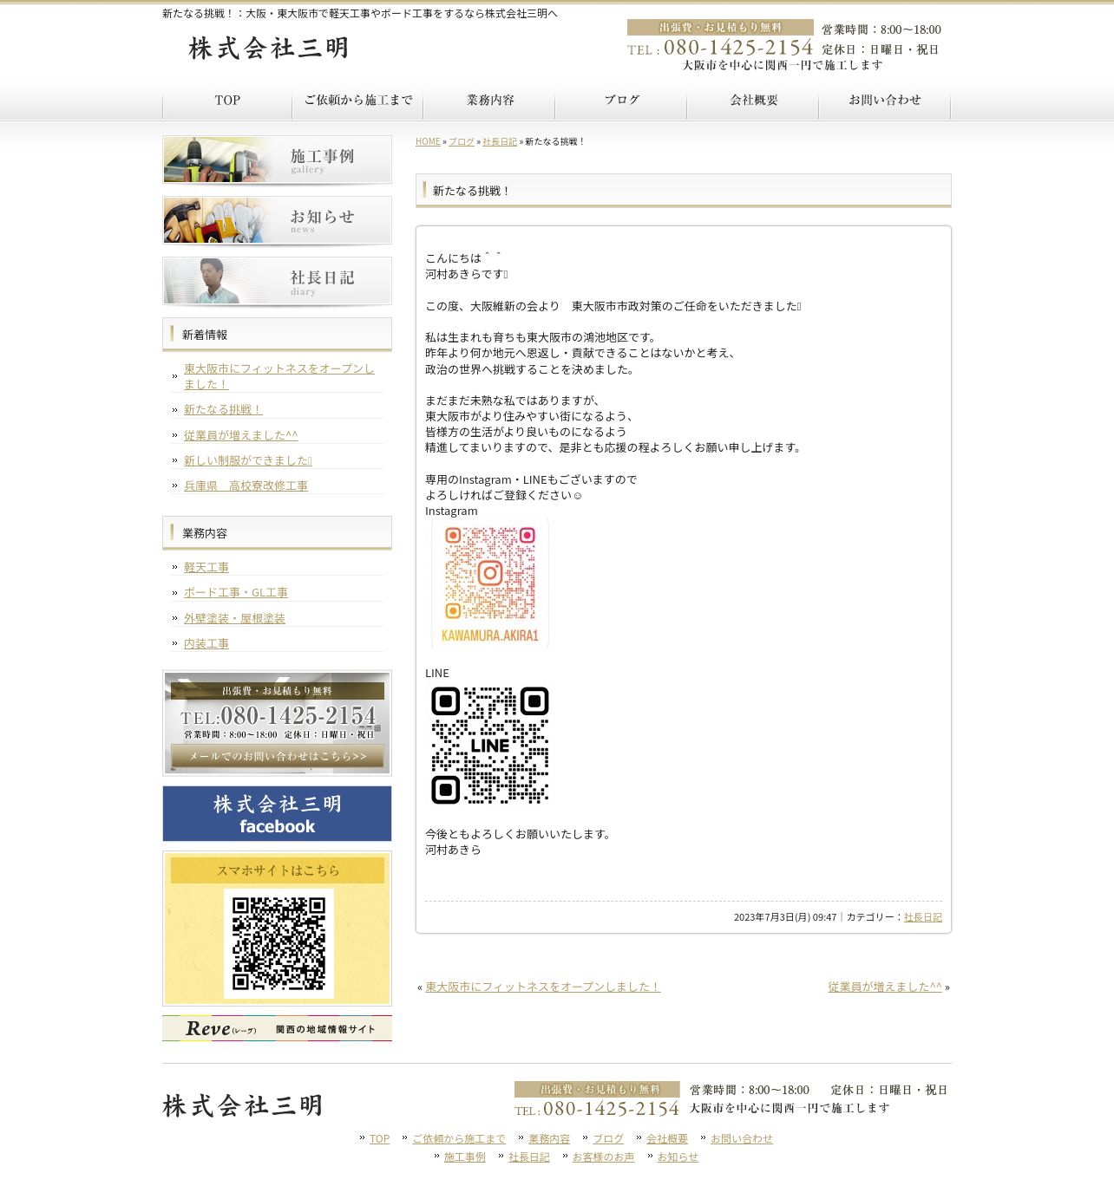The width and height of the screenshot is (1114, 1186).
Task: Open footer 業務内容 link
Action: click(549, 1139)
